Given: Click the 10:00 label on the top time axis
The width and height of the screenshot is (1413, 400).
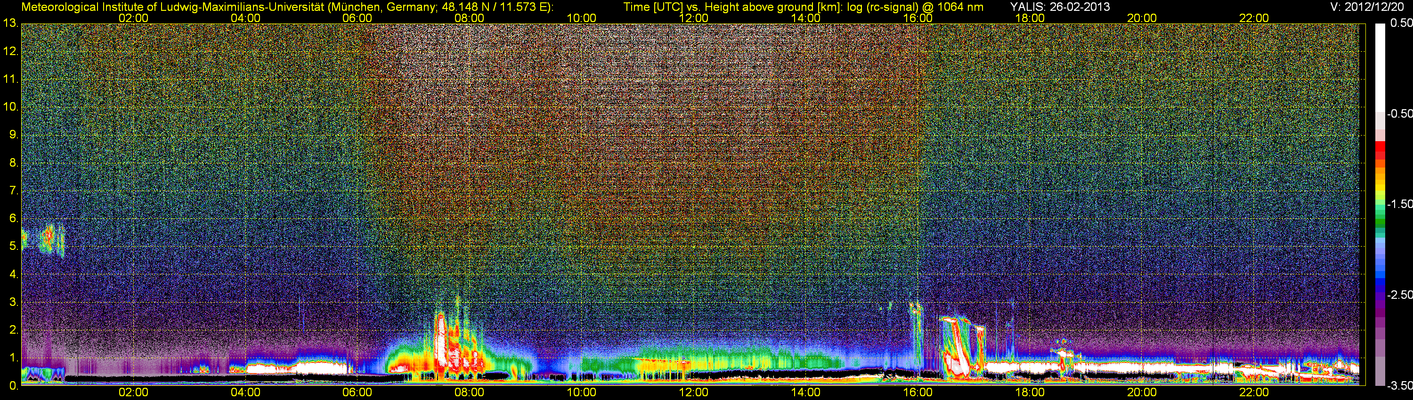Looking at the screenshot, I should pos(581,18).
